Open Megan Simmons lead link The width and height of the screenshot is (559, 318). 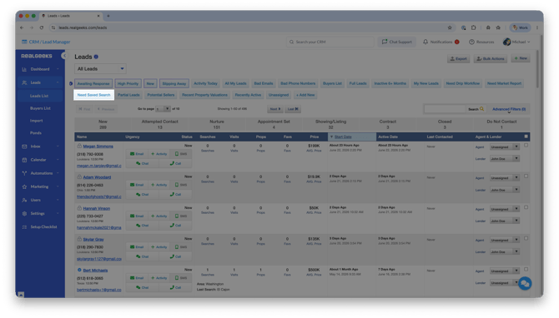(98, 147)
